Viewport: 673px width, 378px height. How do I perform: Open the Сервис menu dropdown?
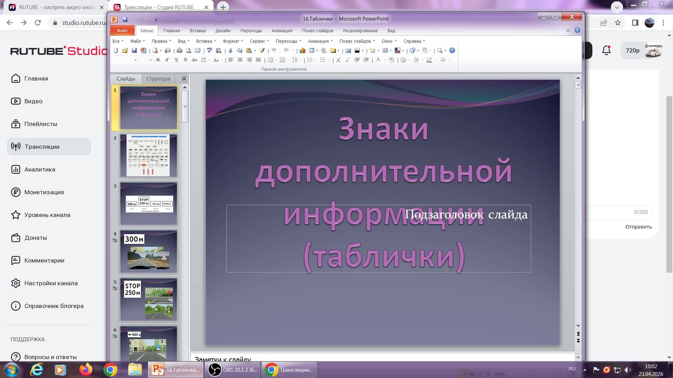tap(259, 41)
